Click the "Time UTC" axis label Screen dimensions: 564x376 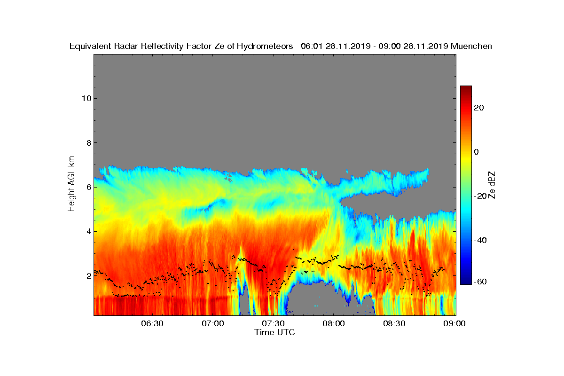(275, 332)
